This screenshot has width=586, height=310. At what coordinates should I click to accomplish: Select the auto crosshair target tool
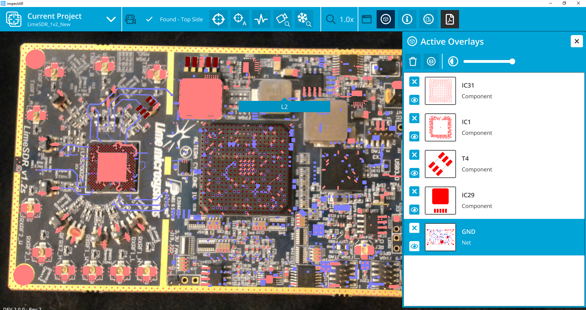pyautogui.click(x=240, y=19)
